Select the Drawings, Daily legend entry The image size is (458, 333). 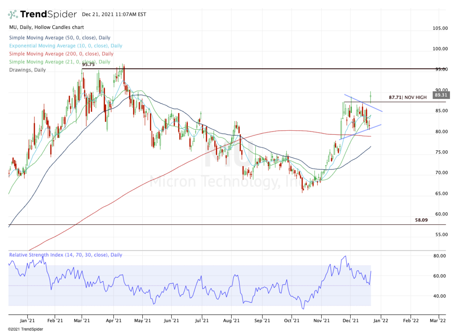(27, 70)
